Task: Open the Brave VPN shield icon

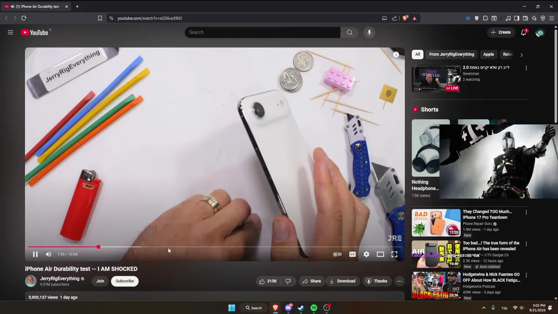Action: pos(543,18)
